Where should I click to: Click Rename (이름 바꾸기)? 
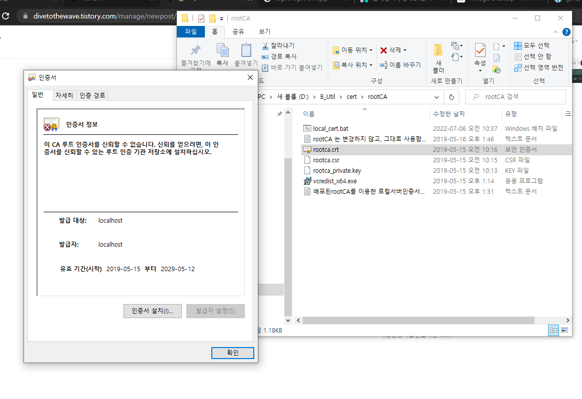pyautogui.click(x=401, y=65)
